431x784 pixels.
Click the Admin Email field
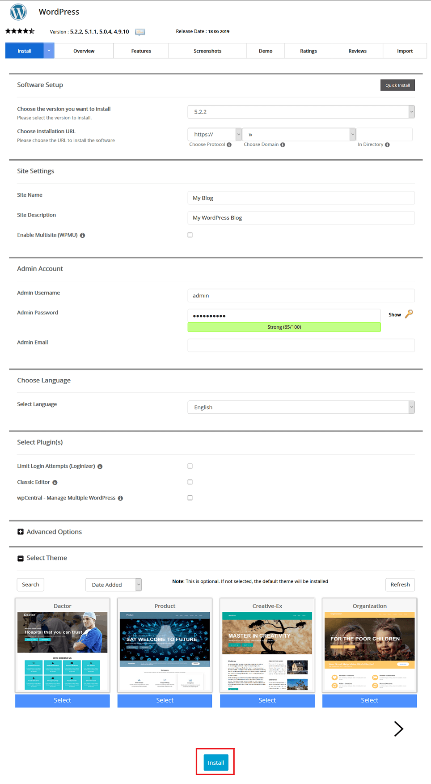(x=301, y=345)
